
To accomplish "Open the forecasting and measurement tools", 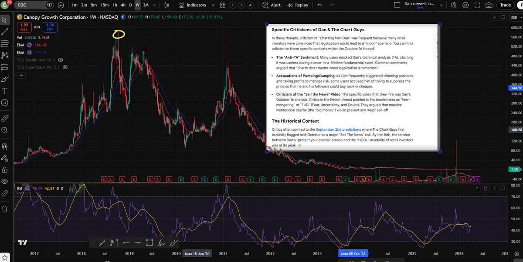I will pyautogui.click(x=5, y=67).
